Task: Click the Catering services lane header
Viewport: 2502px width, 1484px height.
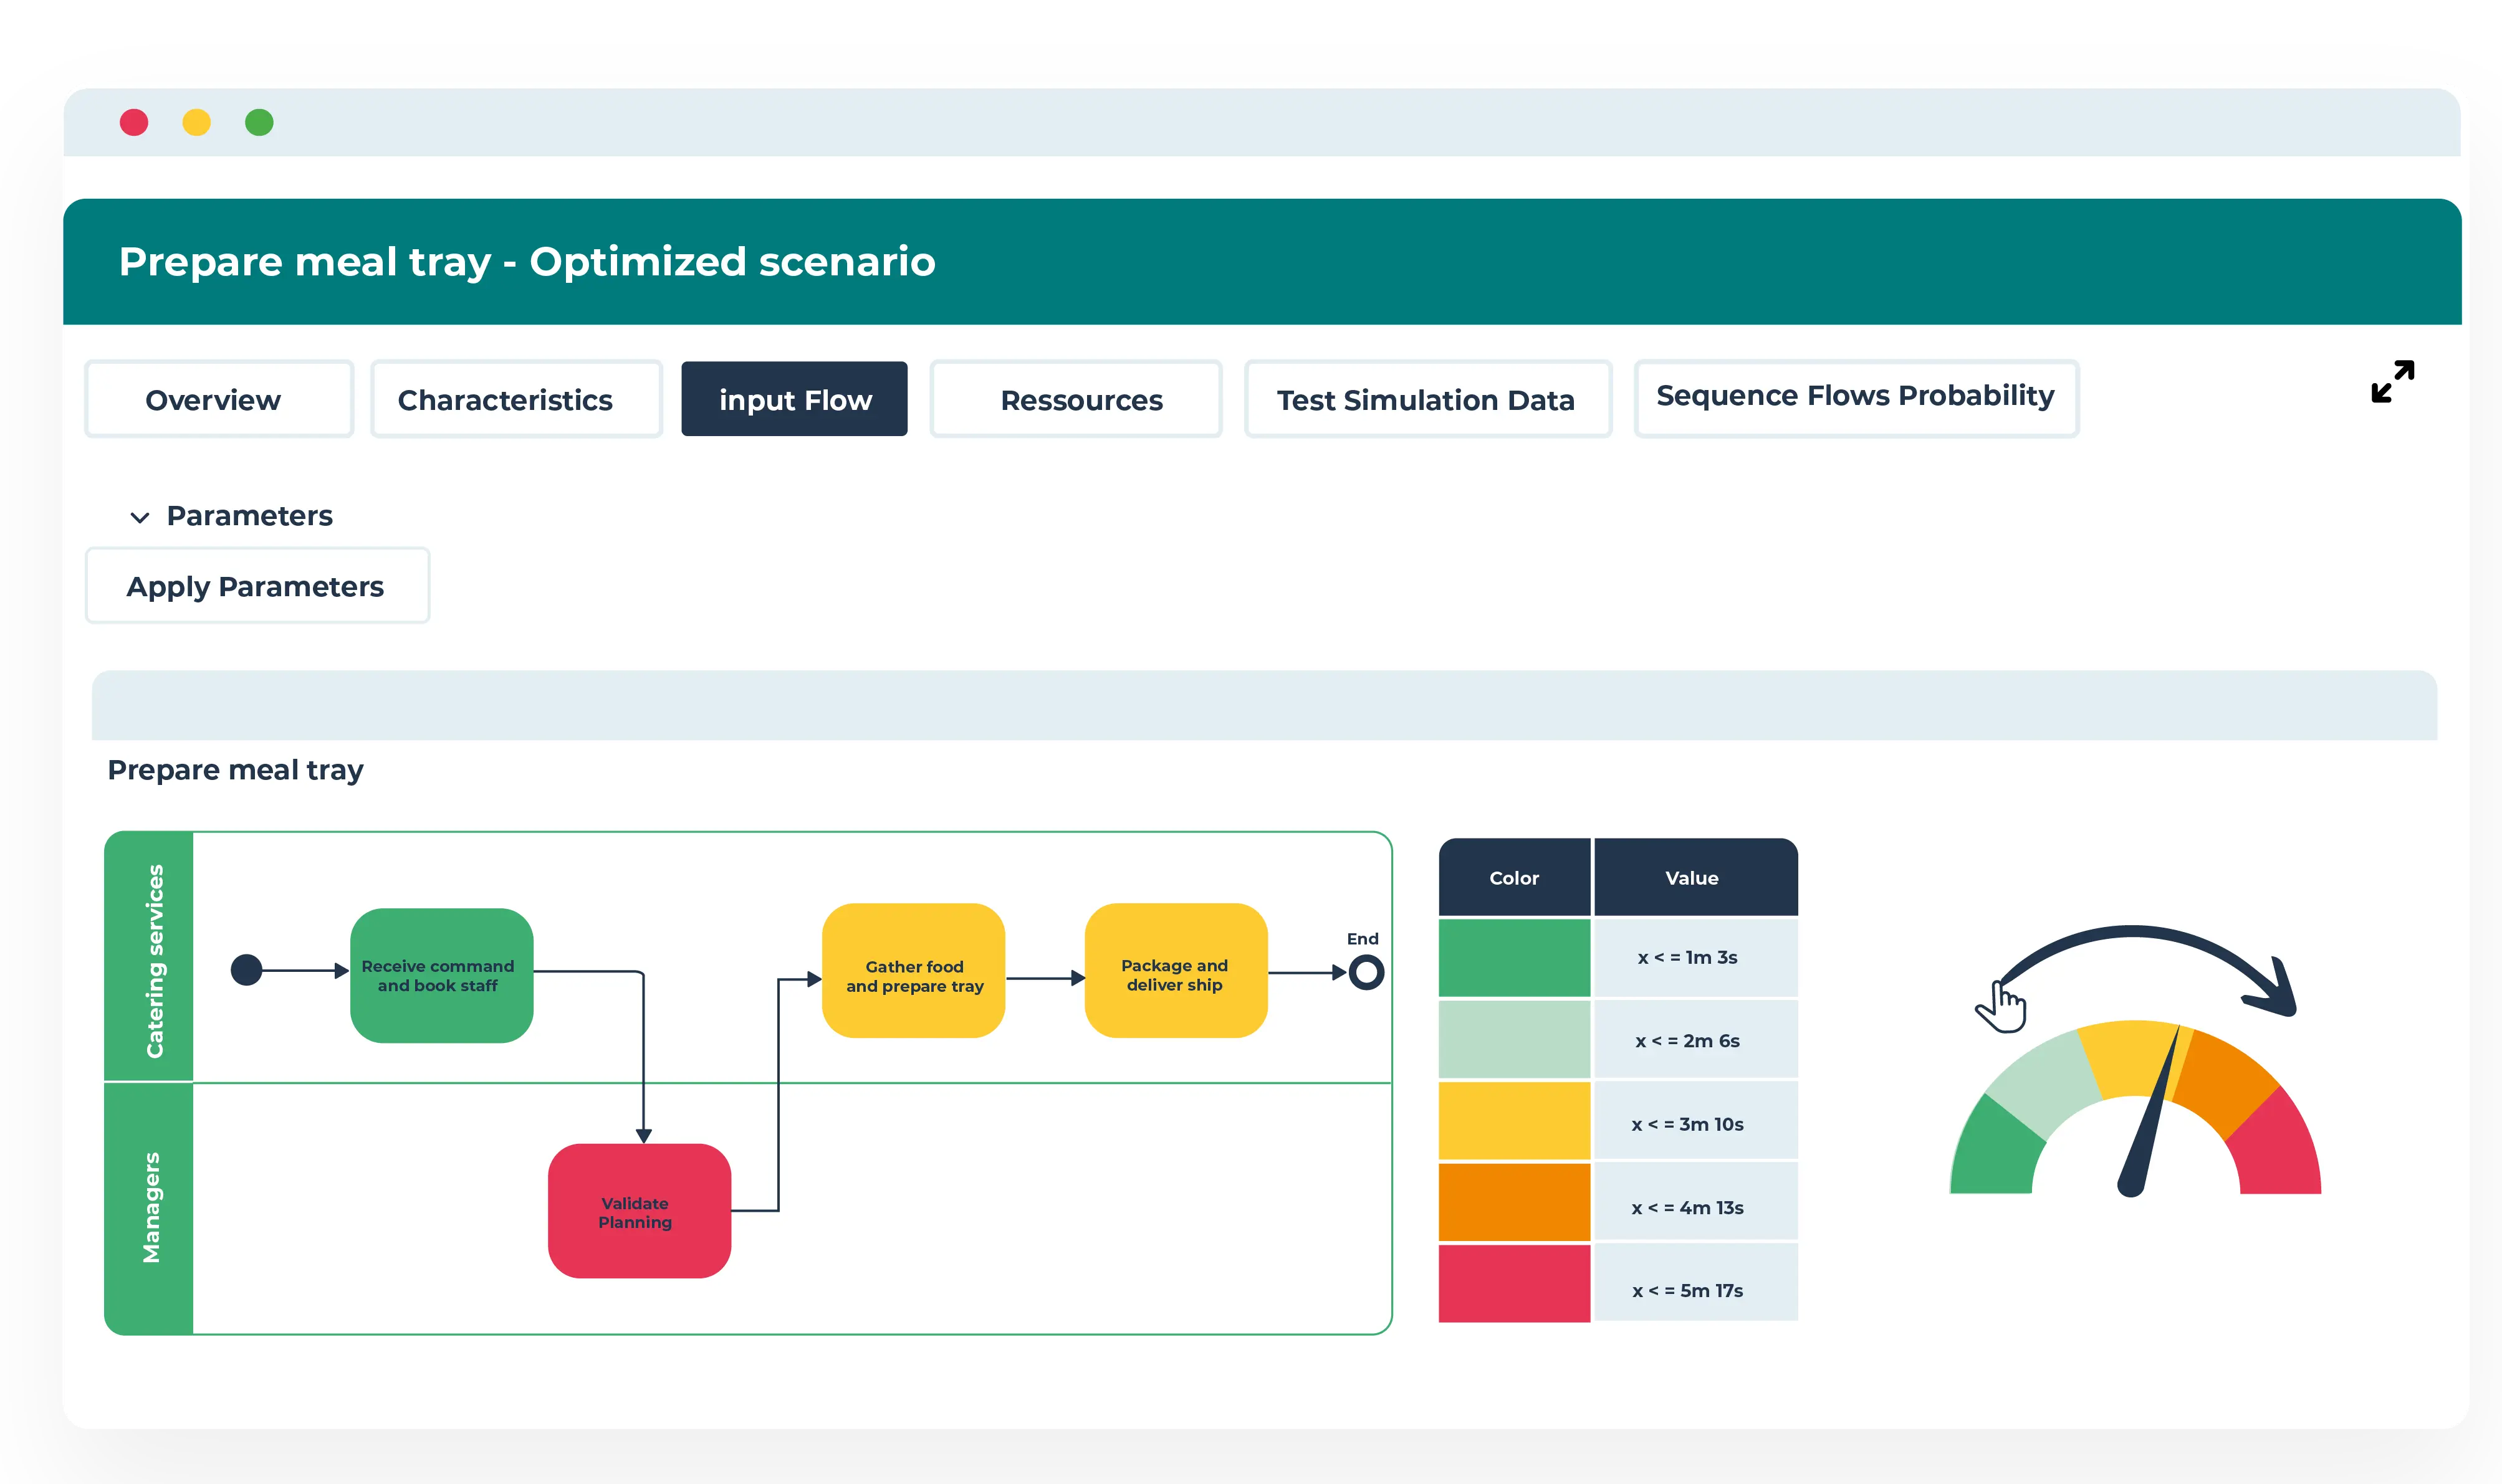Action: point(149,957)
